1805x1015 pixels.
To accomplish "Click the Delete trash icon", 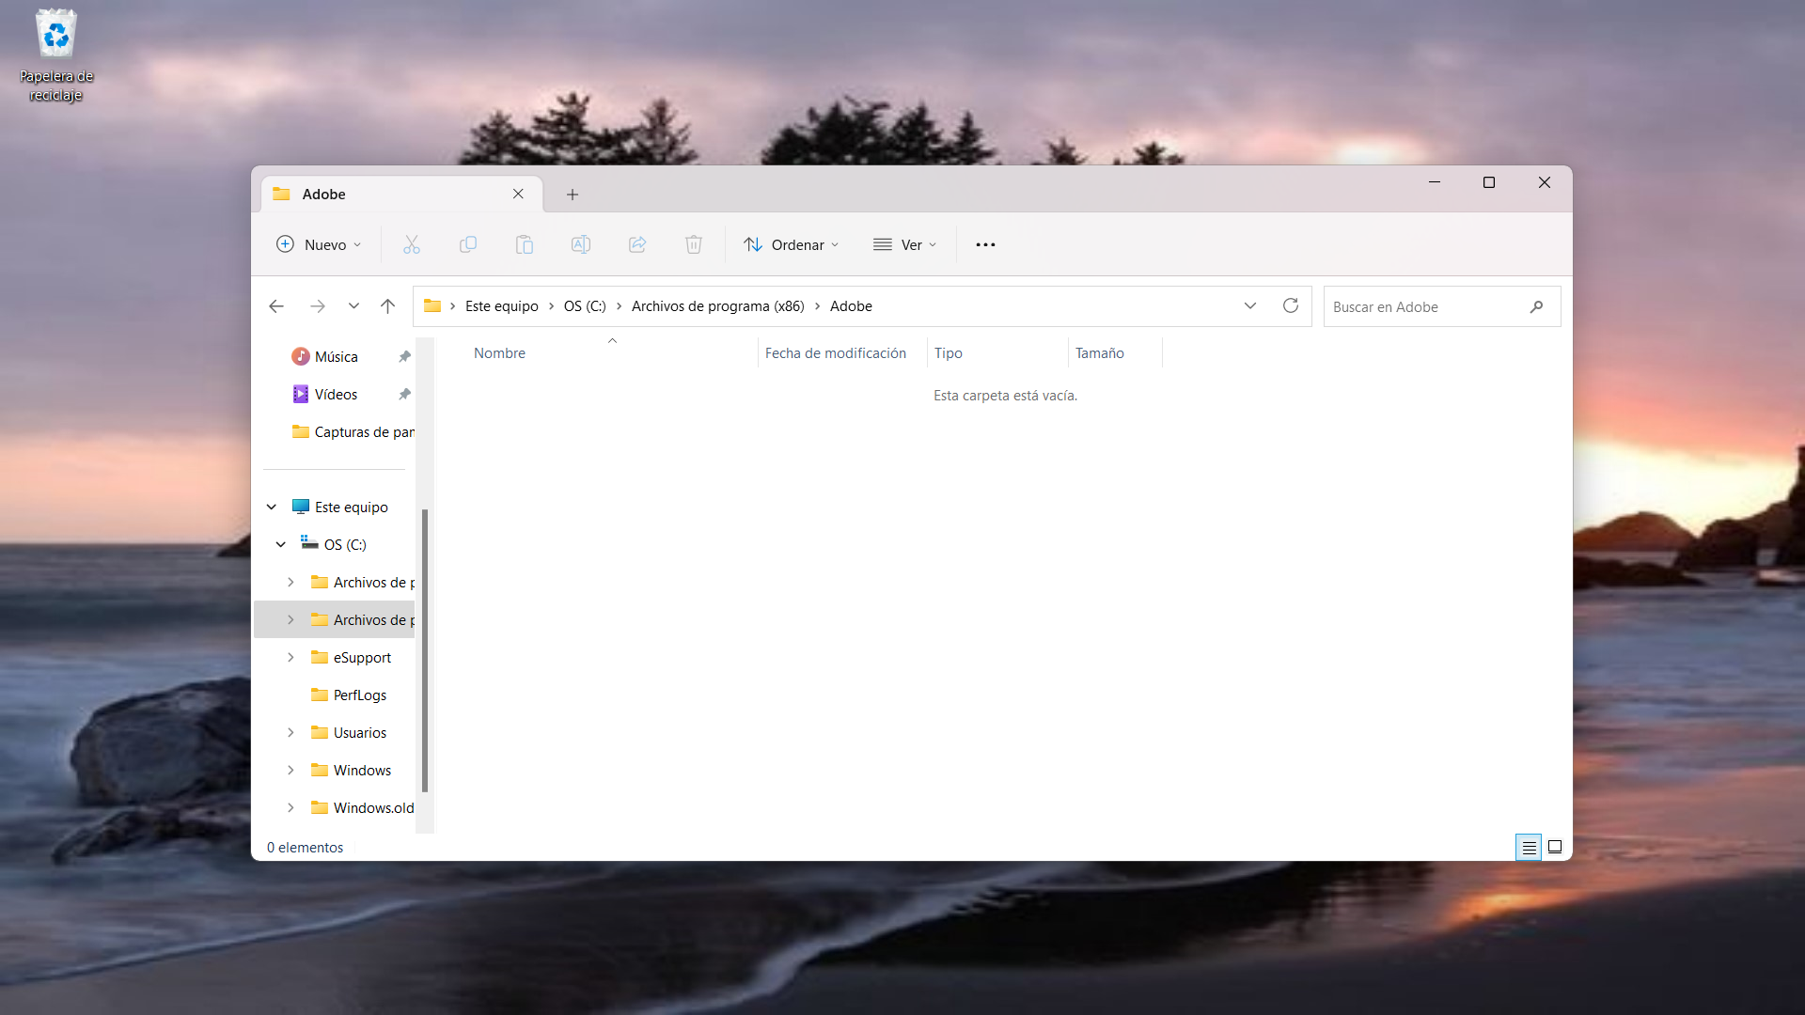I will 694,245.
